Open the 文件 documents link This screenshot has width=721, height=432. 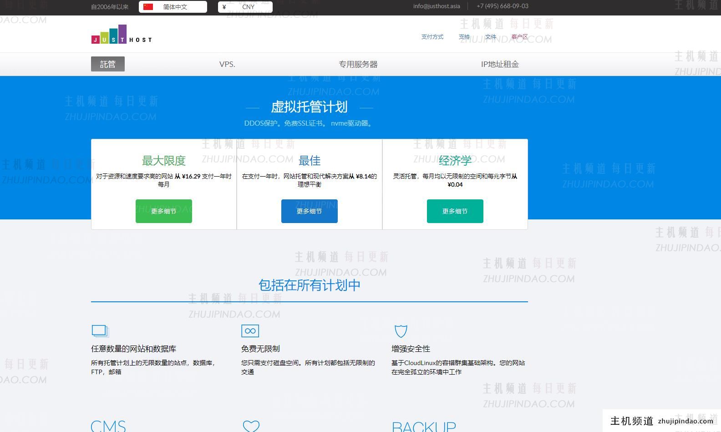coord(491,37)
